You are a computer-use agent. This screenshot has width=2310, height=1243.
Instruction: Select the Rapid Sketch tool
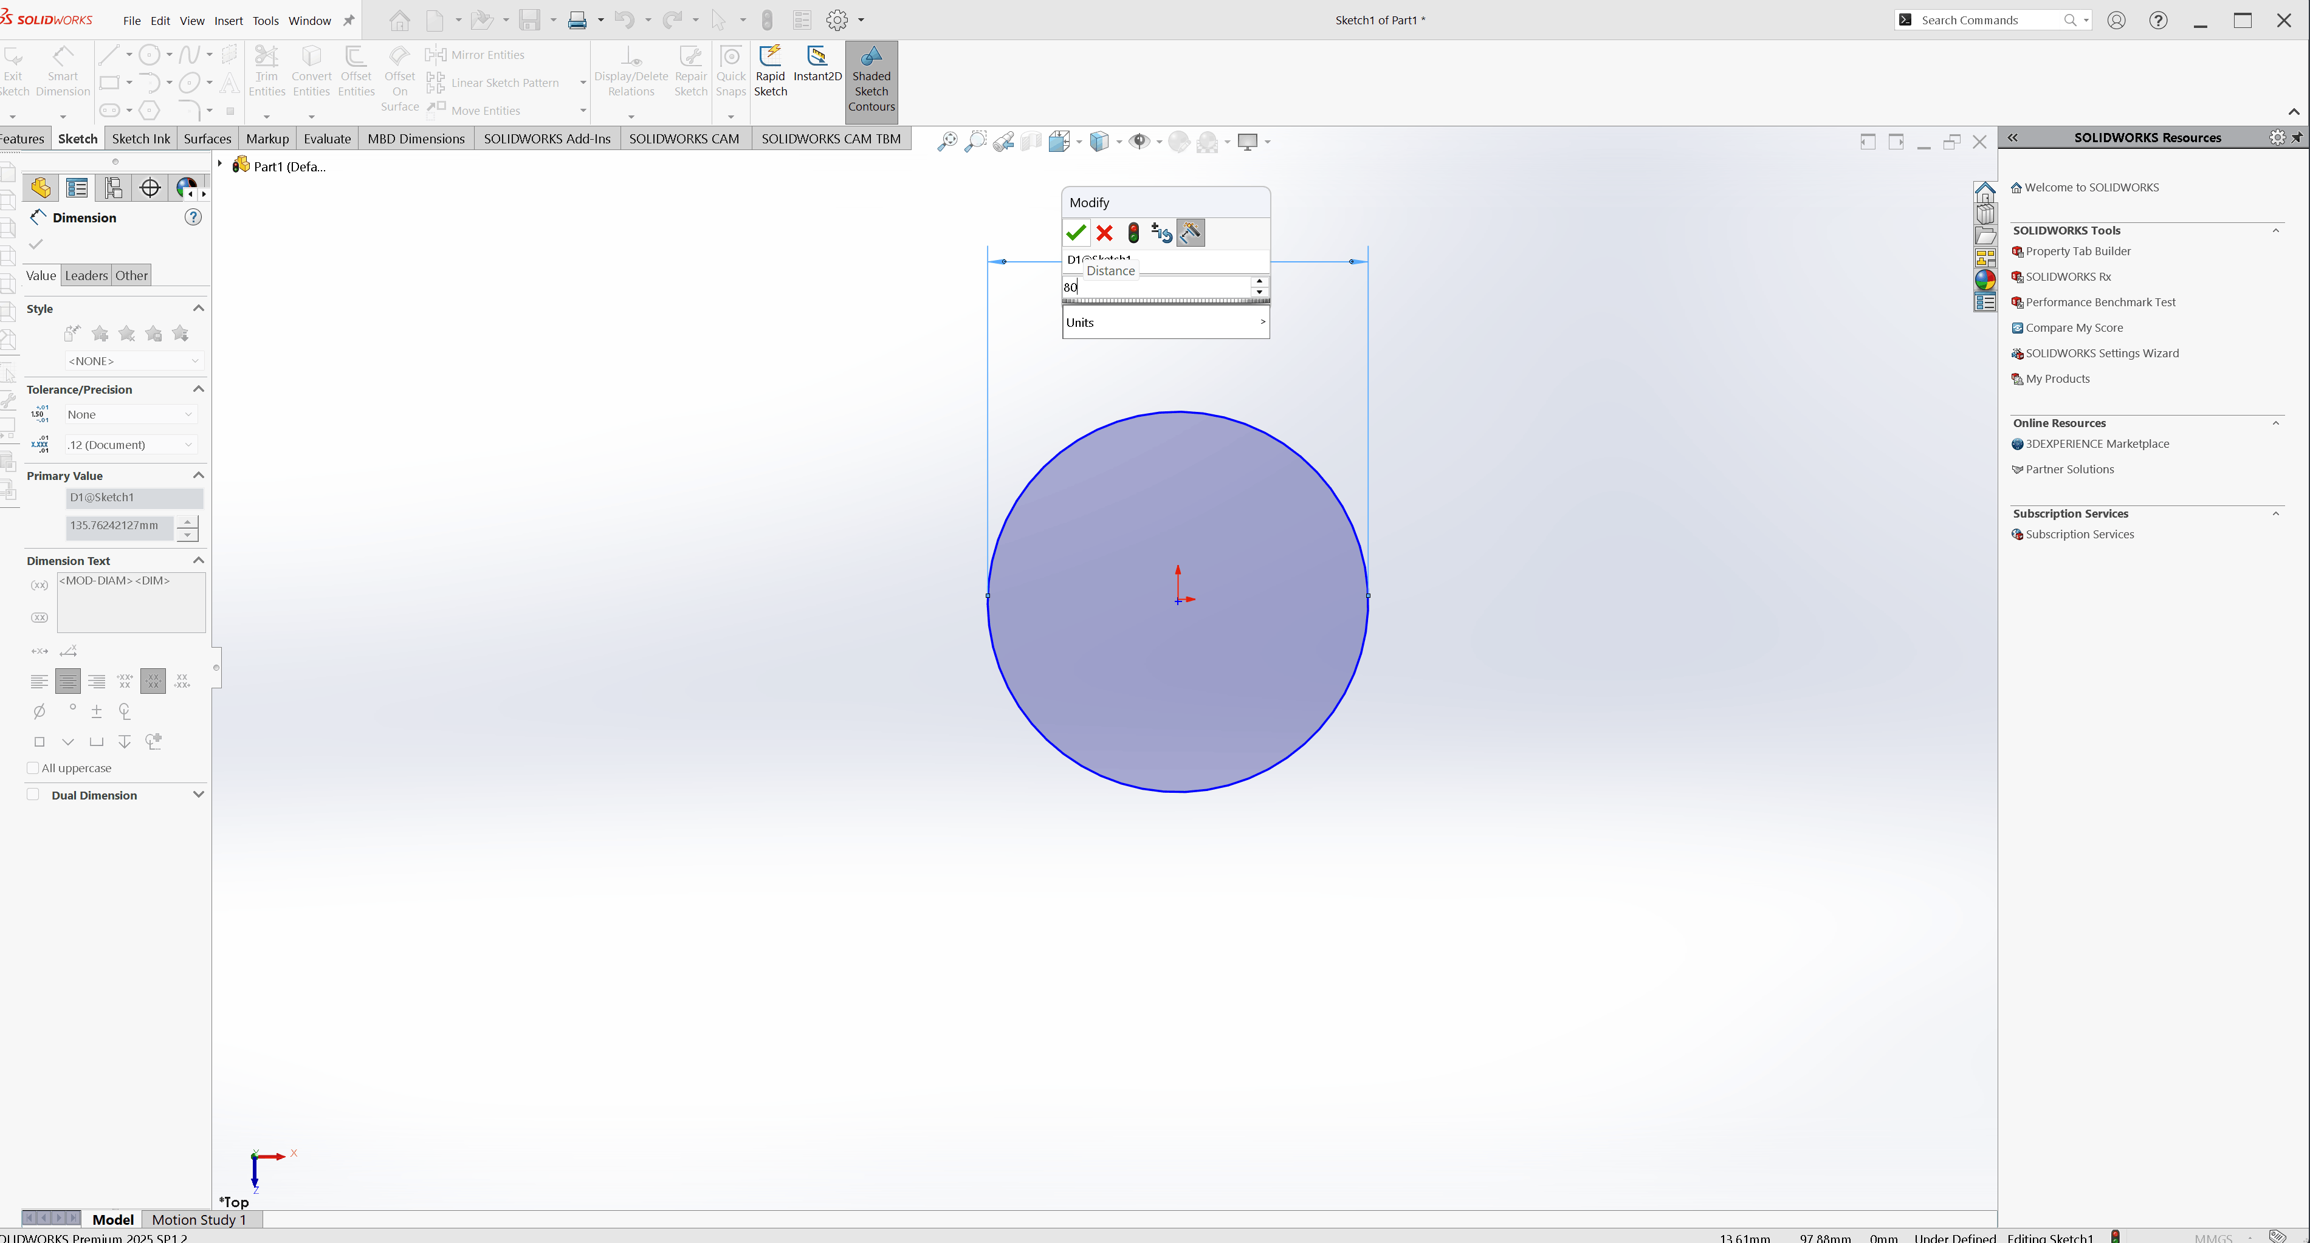coord(770,71)
